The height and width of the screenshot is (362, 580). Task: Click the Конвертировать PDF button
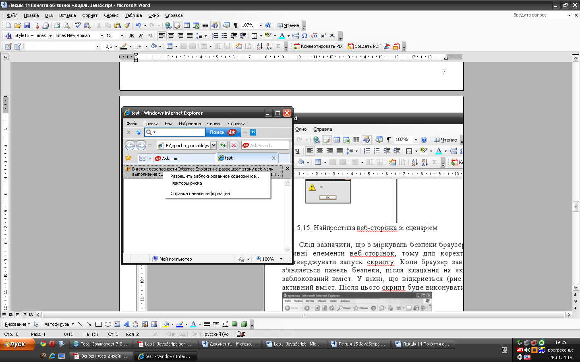coord(319,46)
